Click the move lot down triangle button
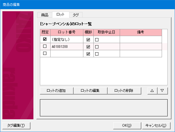Image resolution: width=175 pixels, height=132 pixels. pos(163,91)
